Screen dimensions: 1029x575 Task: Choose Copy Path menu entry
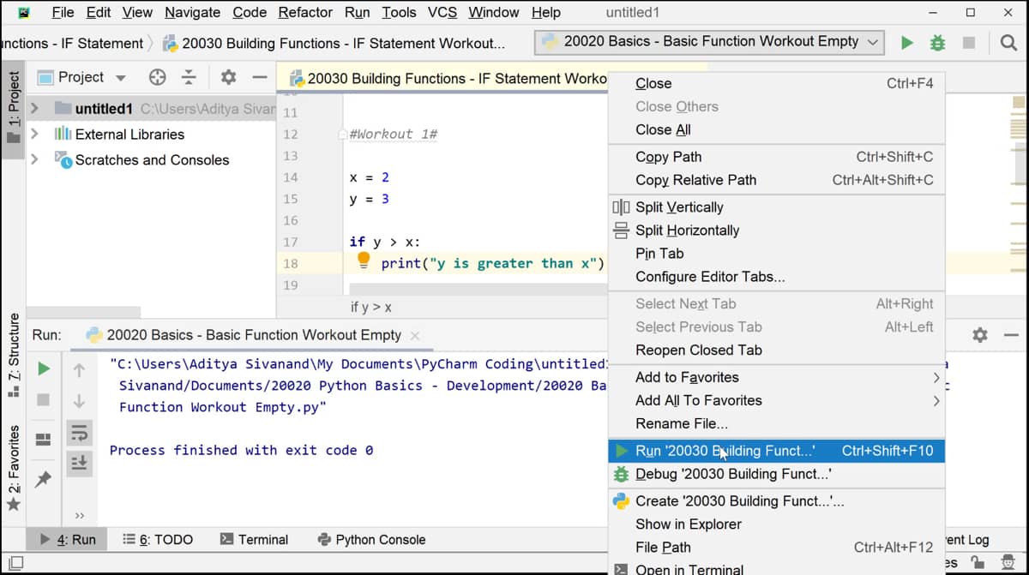[777, 157]
